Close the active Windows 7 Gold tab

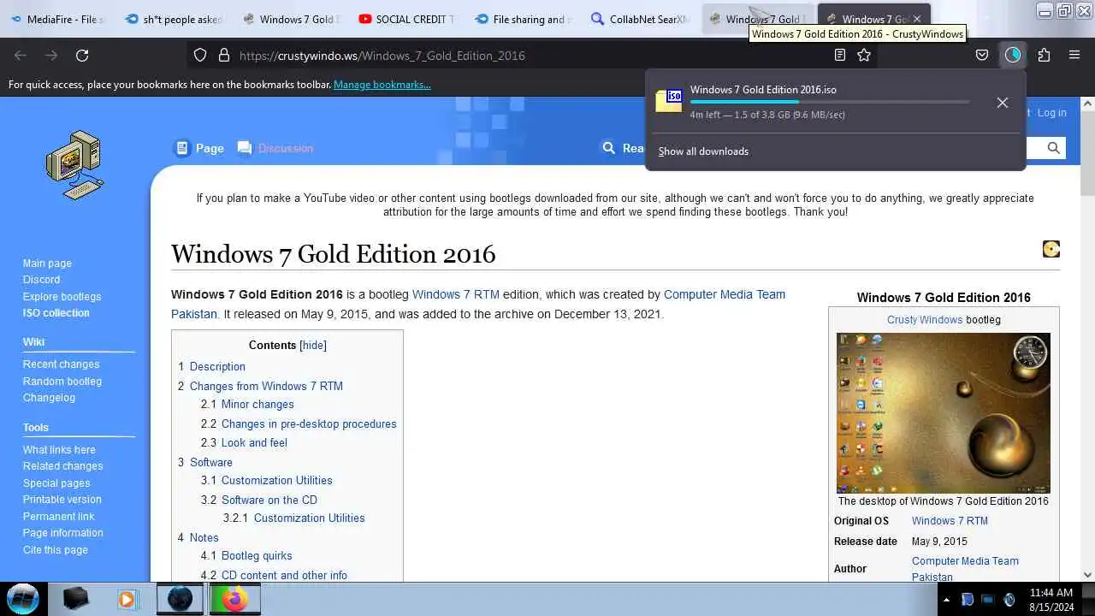tap(917, 19)
